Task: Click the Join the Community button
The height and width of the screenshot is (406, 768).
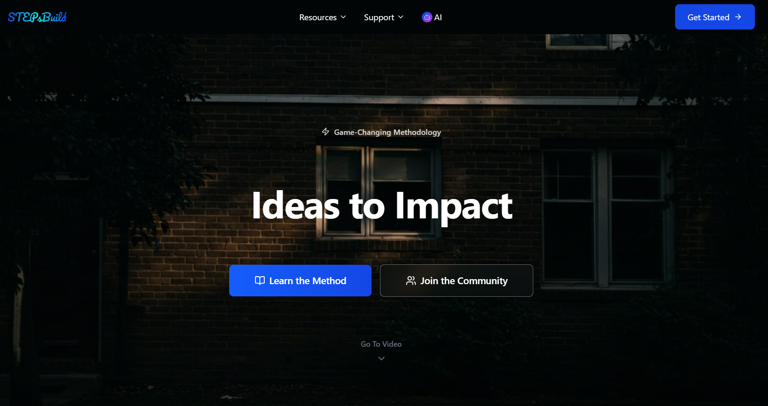Action: coord(456,281)
